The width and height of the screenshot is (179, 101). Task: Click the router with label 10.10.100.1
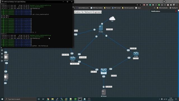[x=73, y=58]
